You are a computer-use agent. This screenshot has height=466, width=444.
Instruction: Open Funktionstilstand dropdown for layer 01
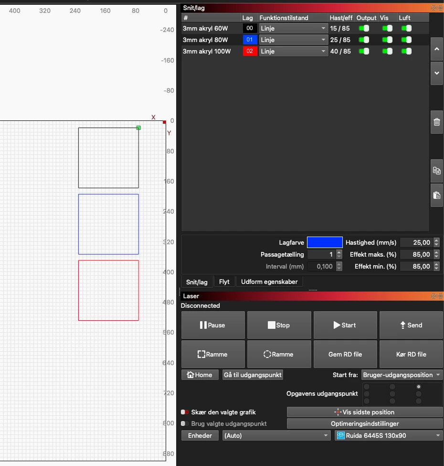click(293, 40)
